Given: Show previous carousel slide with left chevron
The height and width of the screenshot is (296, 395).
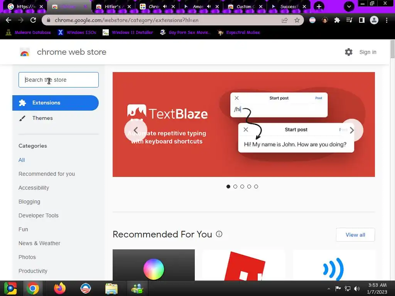Looking at the screenshot, I should [x=135, y=130].
